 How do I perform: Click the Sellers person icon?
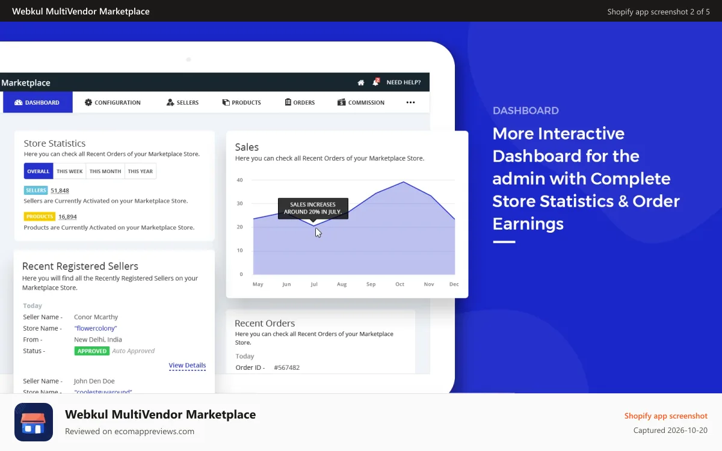pos(170,102)
